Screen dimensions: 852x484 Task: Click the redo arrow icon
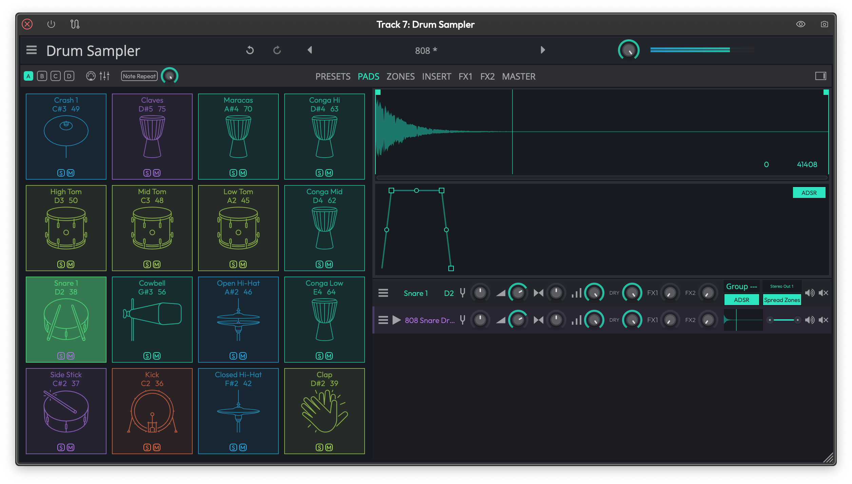pos(277,50)
